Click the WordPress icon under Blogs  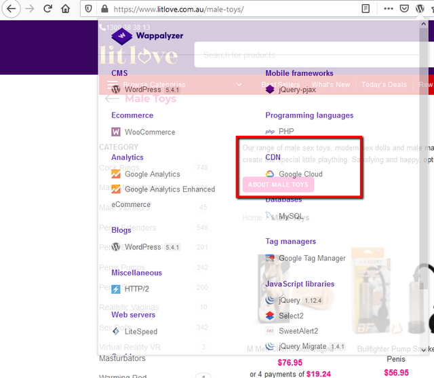[116, 247]
